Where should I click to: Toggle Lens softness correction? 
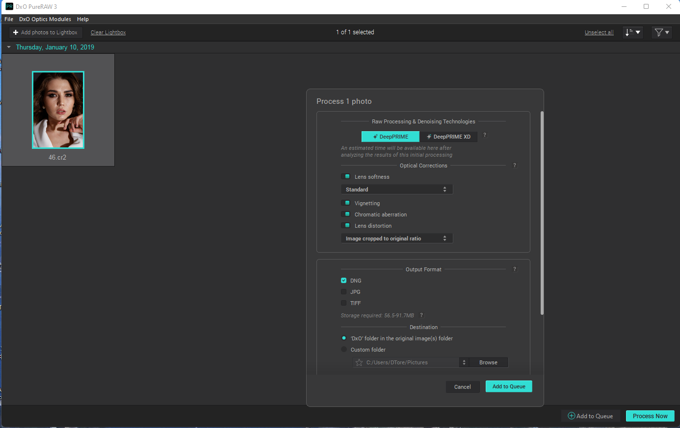pyautogui.click(x=345, y=177)
